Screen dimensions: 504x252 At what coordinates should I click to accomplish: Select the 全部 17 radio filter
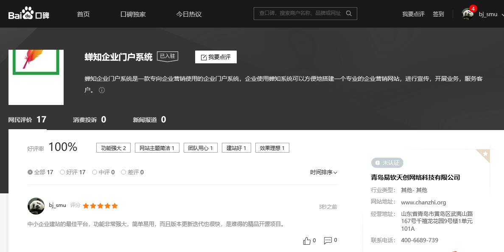coord(40,172)
